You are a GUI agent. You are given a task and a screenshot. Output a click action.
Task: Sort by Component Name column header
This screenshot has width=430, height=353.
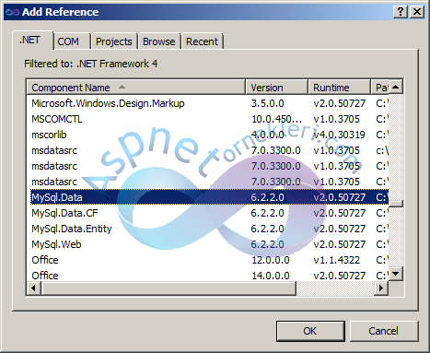(136, 88)
